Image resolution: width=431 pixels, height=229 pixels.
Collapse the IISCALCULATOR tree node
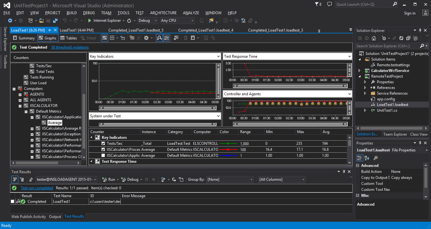coord(20,106)
